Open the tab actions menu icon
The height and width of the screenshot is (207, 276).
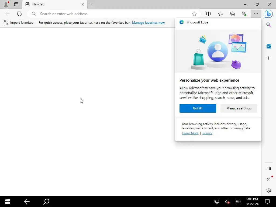[16, 4]
